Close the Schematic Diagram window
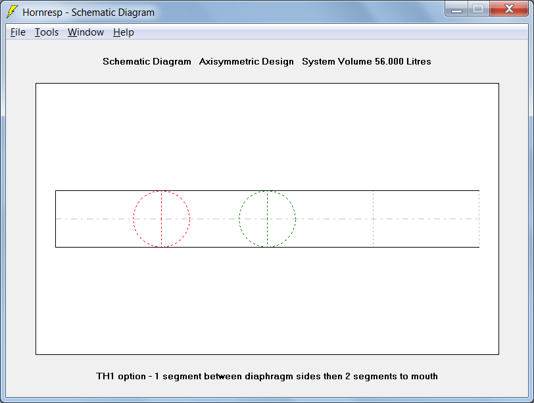The width and height of the screenshot is (534, 403). click(x=509, y=9)
